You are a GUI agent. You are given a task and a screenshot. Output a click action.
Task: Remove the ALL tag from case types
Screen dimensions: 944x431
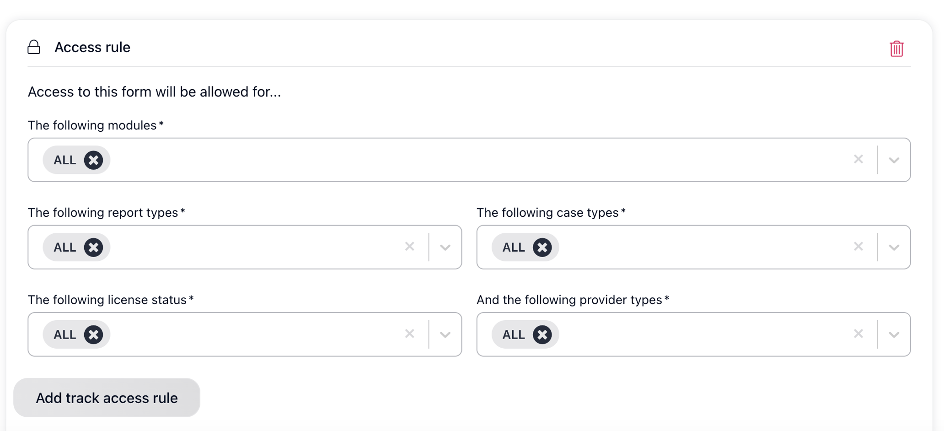tap(542, 247)
